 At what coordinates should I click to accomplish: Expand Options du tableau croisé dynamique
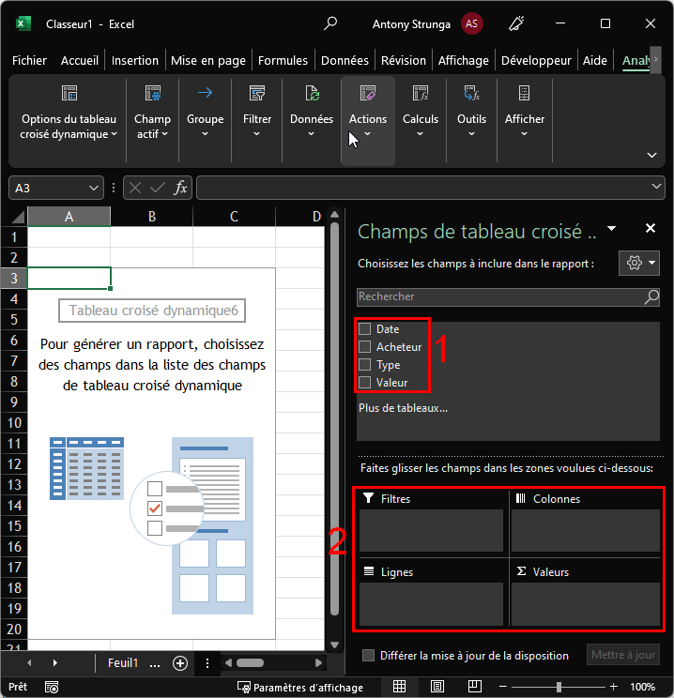click(x=69, y=127)
